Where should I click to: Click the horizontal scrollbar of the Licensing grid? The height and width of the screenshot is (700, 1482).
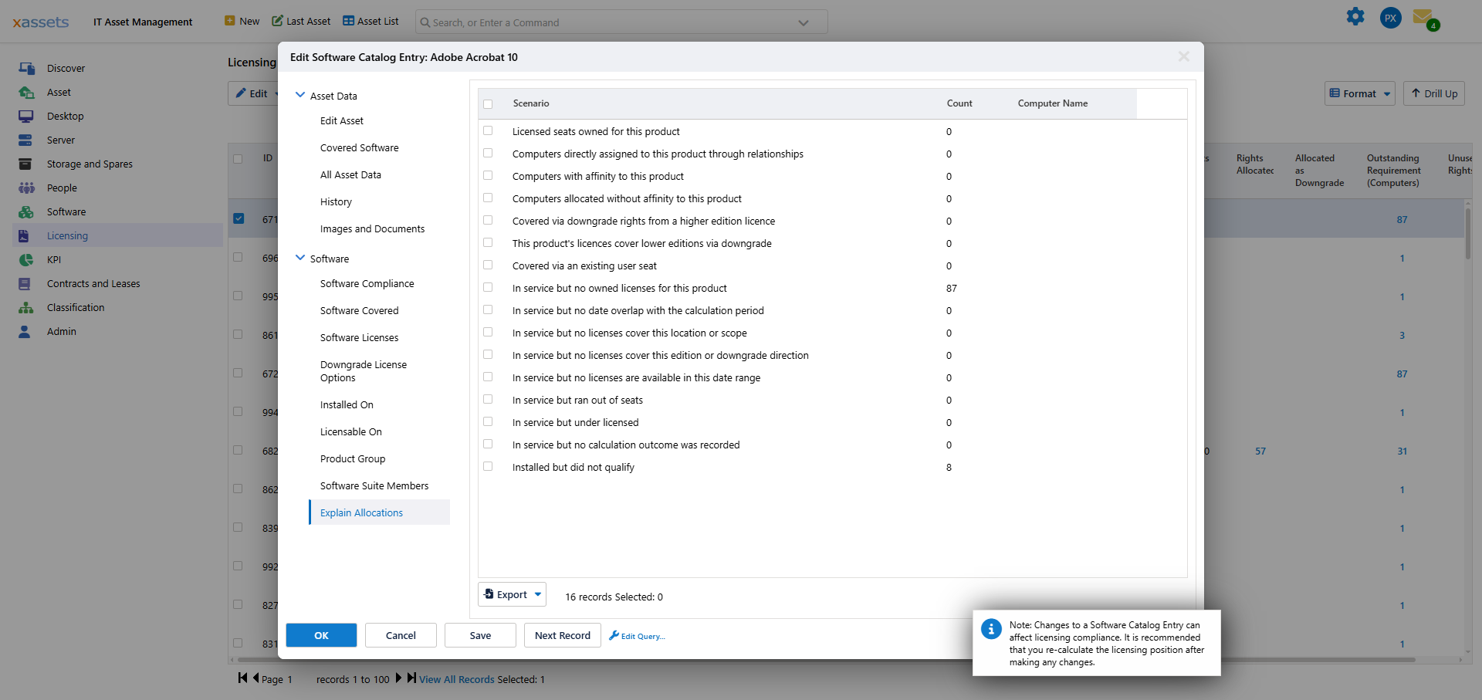pos(826,660)
